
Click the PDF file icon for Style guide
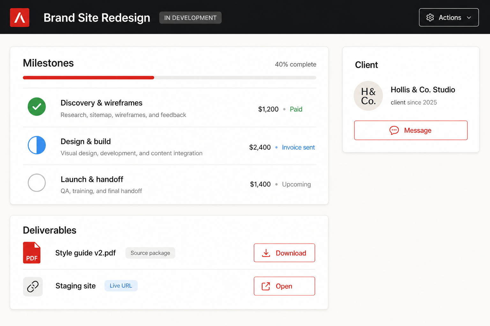(x=32, y=253)
